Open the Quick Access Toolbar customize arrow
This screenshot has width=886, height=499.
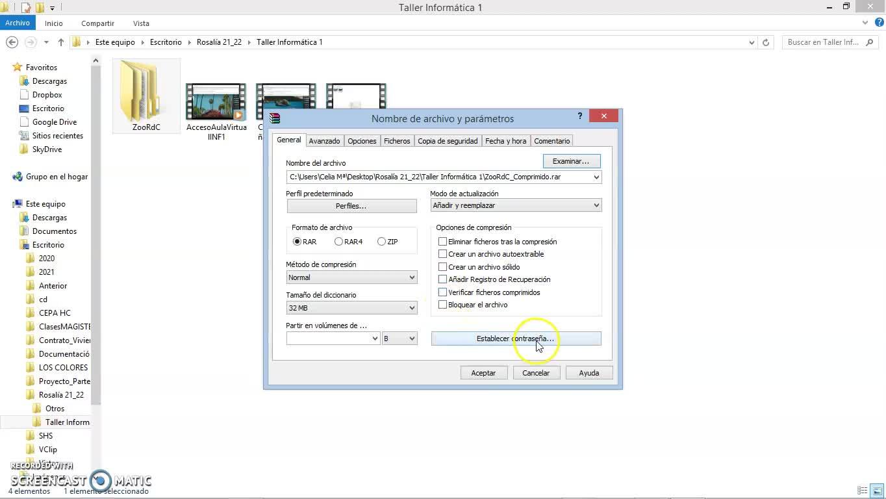[52, 8]
